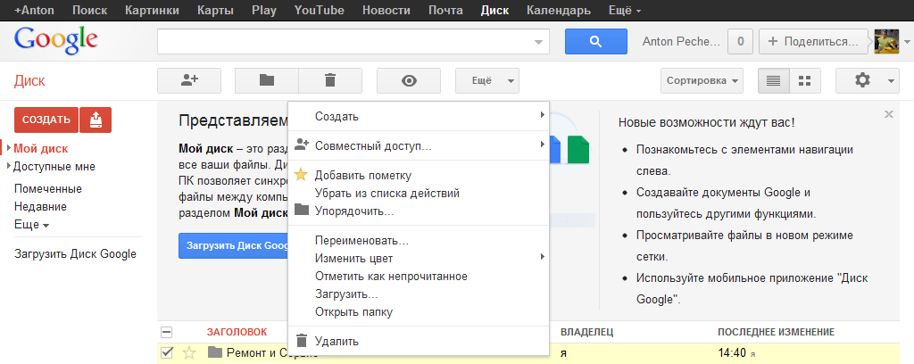Select Совместный доступ… in context menu

[x=419, y=145]
